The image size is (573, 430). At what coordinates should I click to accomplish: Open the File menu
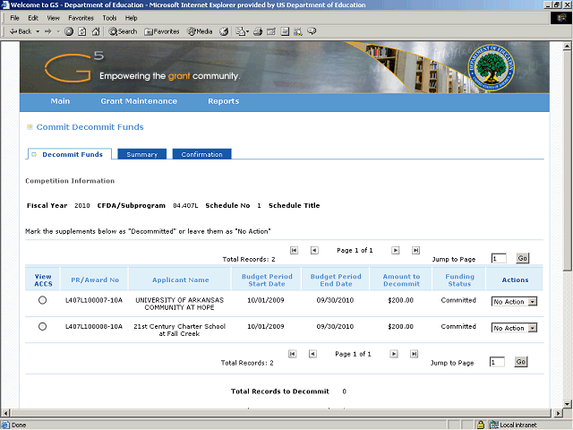pos(14,18)
